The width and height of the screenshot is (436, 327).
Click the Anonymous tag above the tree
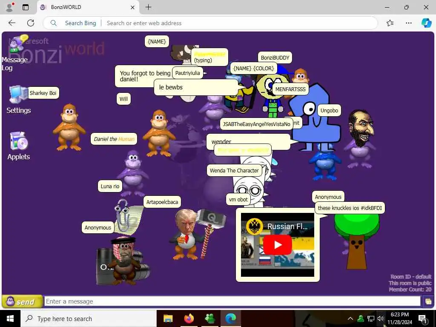click(328, 197)
